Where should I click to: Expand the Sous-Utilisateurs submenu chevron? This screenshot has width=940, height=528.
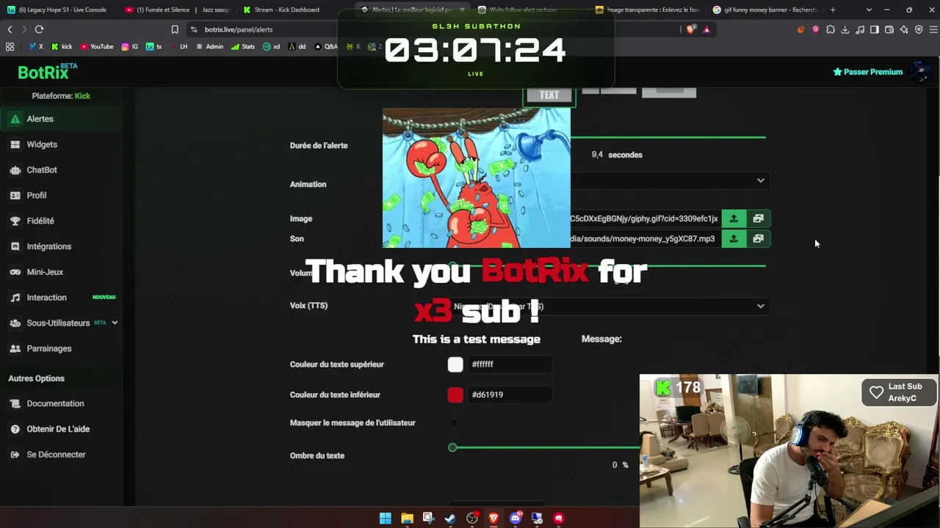(115, 323)
